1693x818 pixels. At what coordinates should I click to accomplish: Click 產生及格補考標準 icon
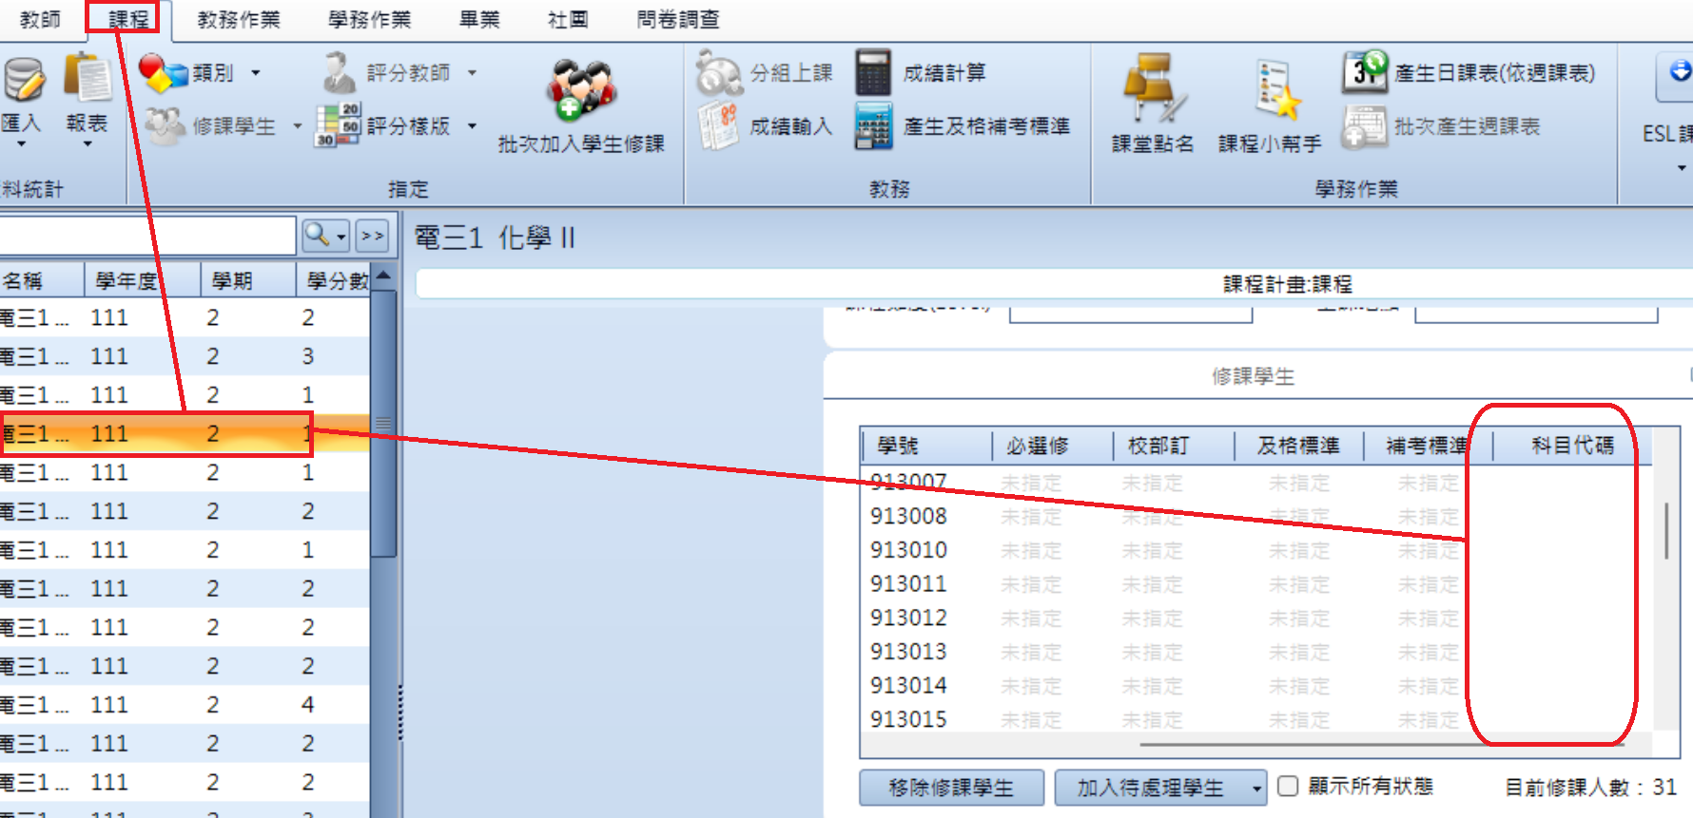pyautogui.click(x=873, y=126)
